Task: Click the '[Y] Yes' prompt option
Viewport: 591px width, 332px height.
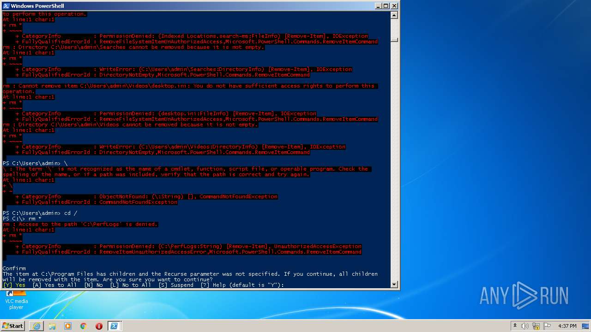Action: coord(14,285)
